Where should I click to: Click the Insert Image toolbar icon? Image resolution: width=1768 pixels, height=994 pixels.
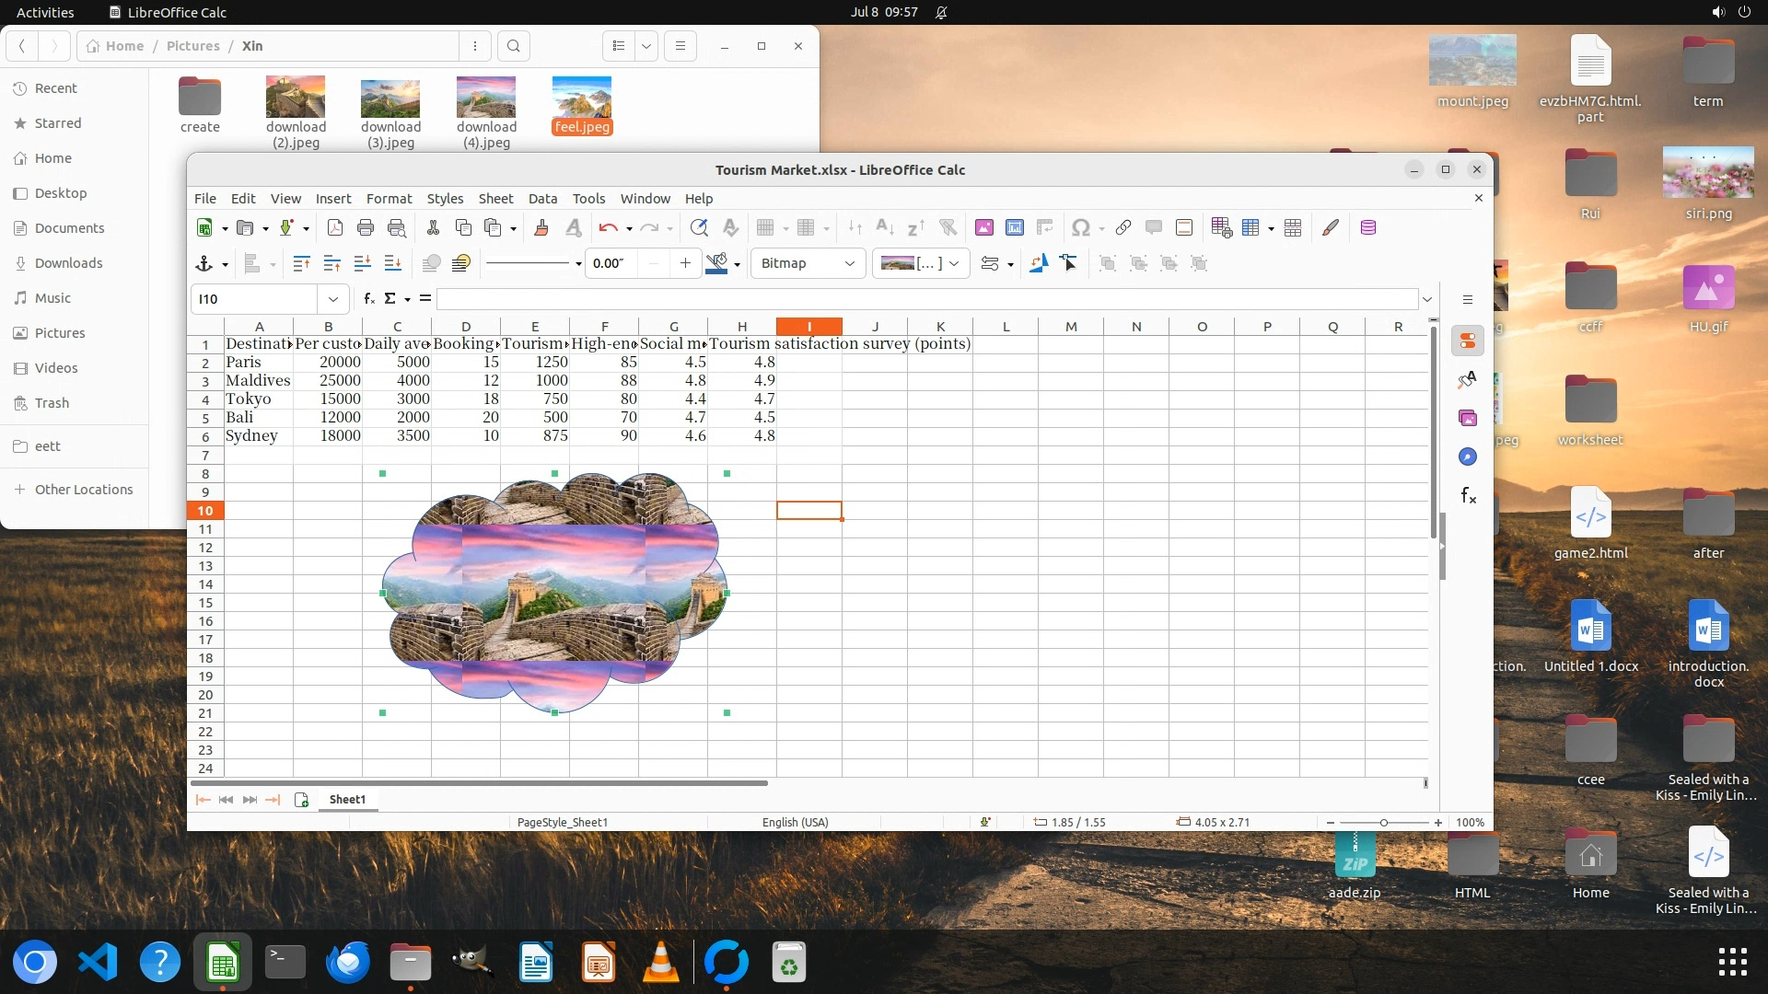983,227
